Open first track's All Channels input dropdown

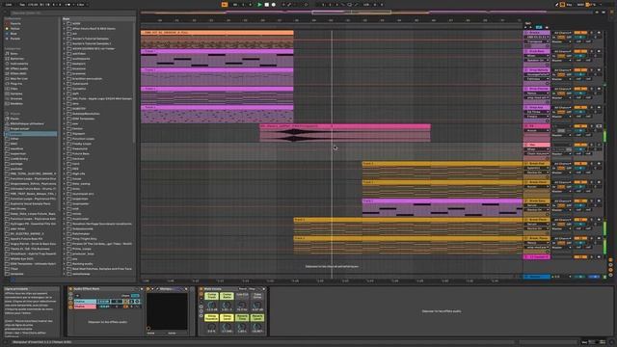coord(562,33)
